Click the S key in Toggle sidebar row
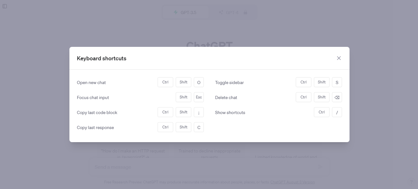Image resolution: width=418 pixels, height=189 pixels. tap(337, 82)
